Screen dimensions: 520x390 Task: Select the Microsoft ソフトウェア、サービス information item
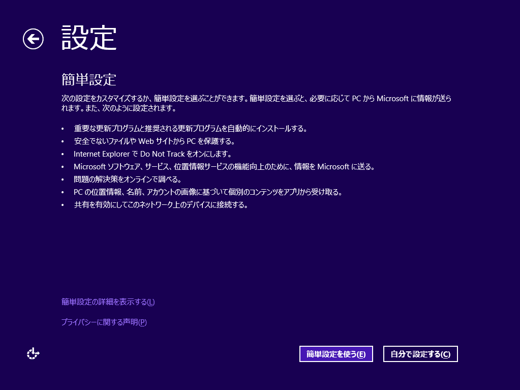coord(224,166)
